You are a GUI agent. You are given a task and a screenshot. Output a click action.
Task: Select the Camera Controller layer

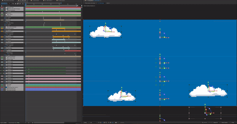pyautogui.click(x=15, y=10)
